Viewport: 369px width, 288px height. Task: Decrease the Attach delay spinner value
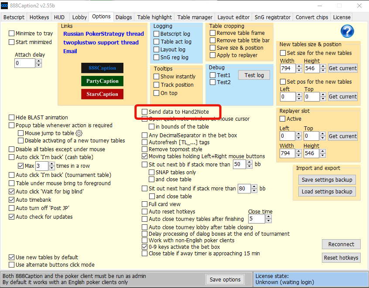pyautogui.click(x=39, y=65)
